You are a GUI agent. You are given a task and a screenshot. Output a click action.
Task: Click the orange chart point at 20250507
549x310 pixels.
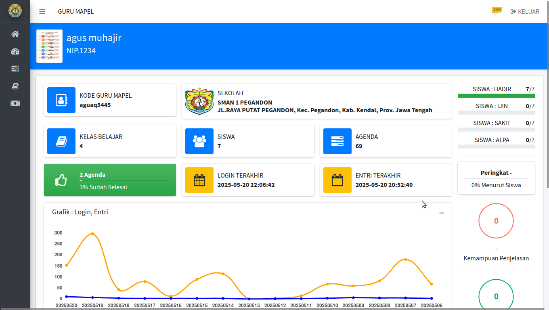pyautogui.click(x=405, y=260)
